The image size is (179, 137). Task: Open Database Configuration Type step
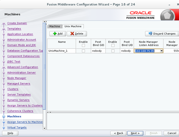25,51
